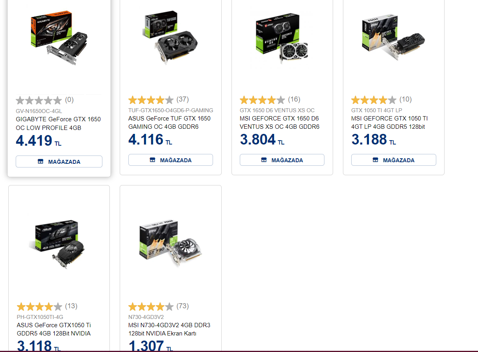Open MSI GEFORCE GTX 1650 D6 VENTUS title
The height and width of the screenshot is (352, 478).
click(280, 122)
